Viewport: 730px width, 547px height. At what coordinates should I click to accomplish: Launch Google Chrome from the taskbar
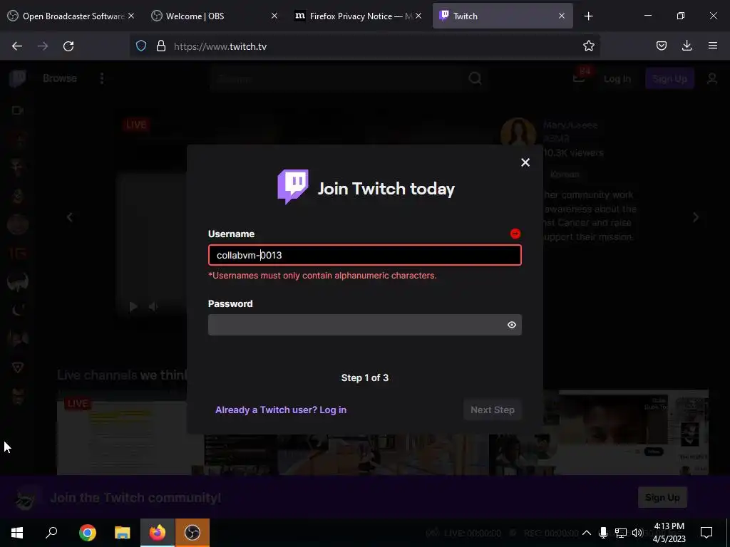click(x=88, y=533)
